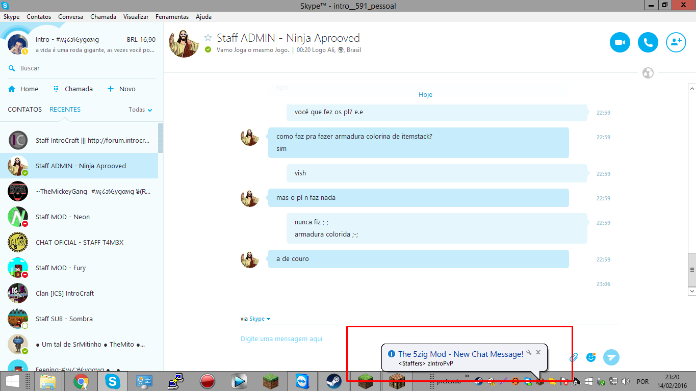Send message with paper plane button
The height and width of the screenshot is (391, 696).
(x=611, y=357)
